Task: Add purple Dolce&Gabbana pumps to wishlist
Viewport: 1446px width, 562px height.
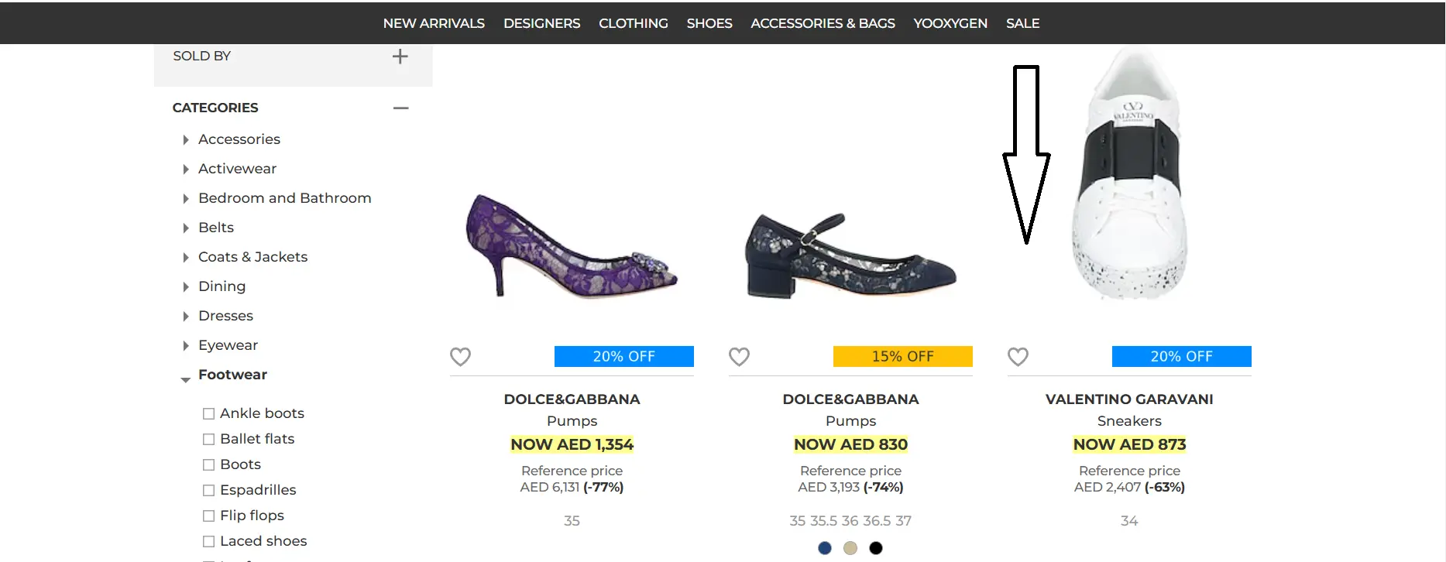Action: [x=460, y=357]
